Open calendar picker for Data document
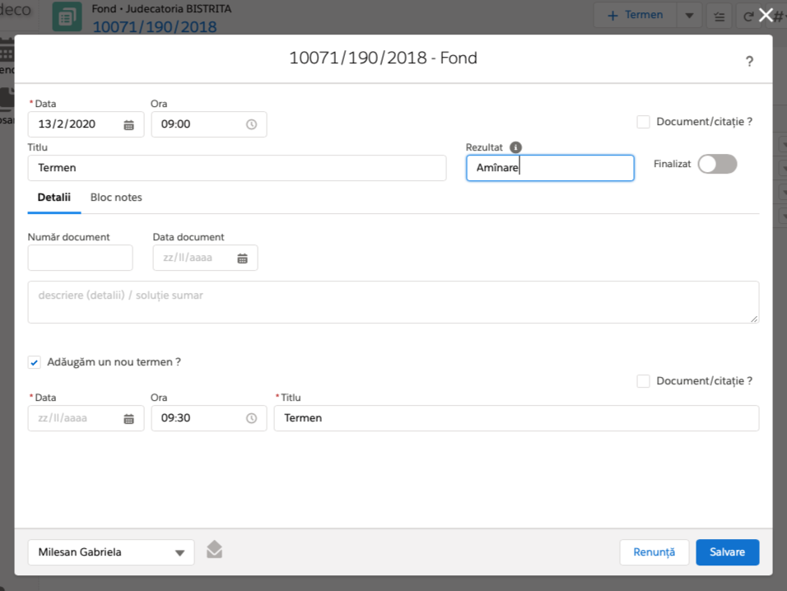The height and width of the screenshot is (591, 787). click(x=242, y=258)
